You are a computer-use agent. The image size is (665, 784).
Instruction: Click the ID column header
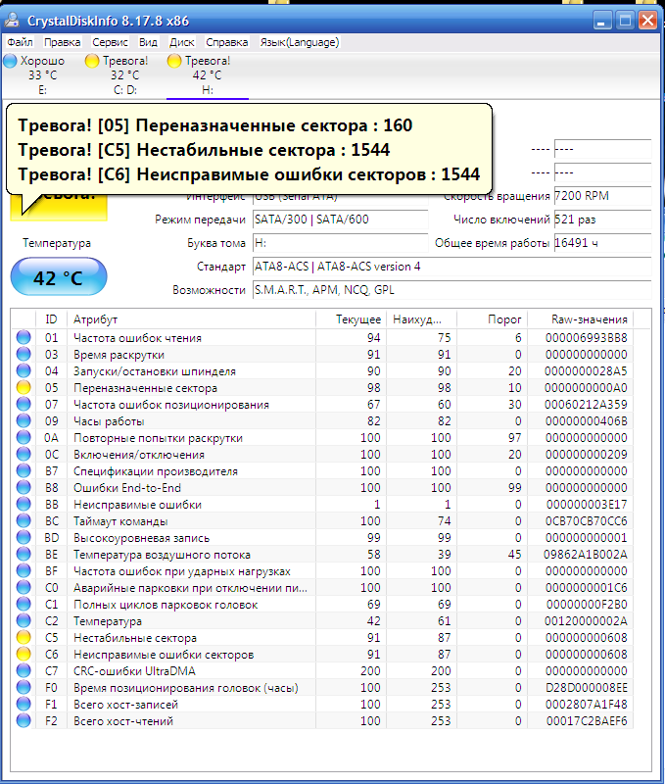point(51,319)
